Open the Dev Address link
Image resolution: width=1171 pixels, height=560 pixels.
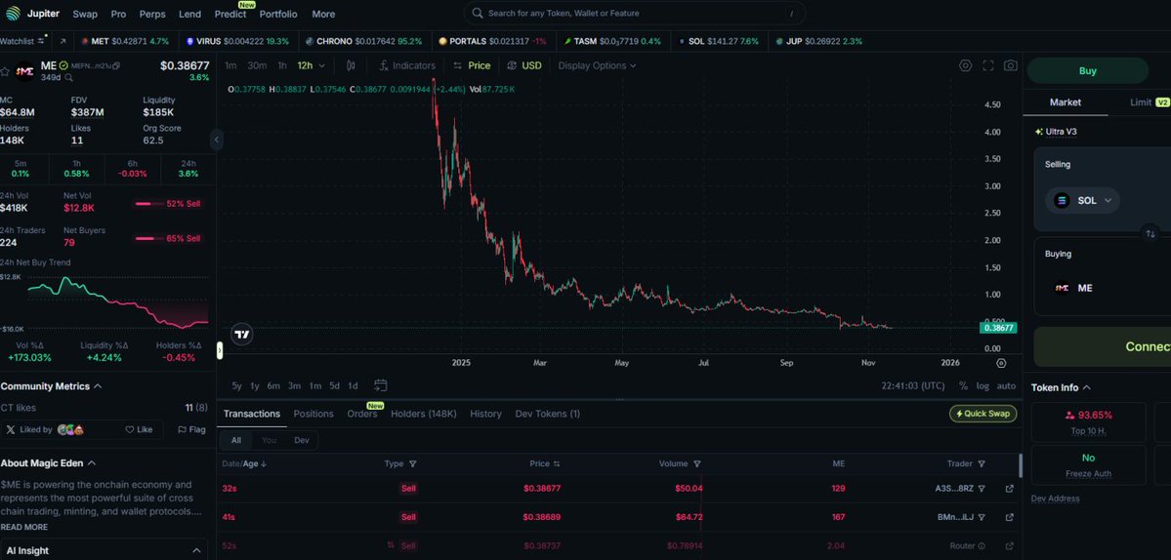[1055, 499]
